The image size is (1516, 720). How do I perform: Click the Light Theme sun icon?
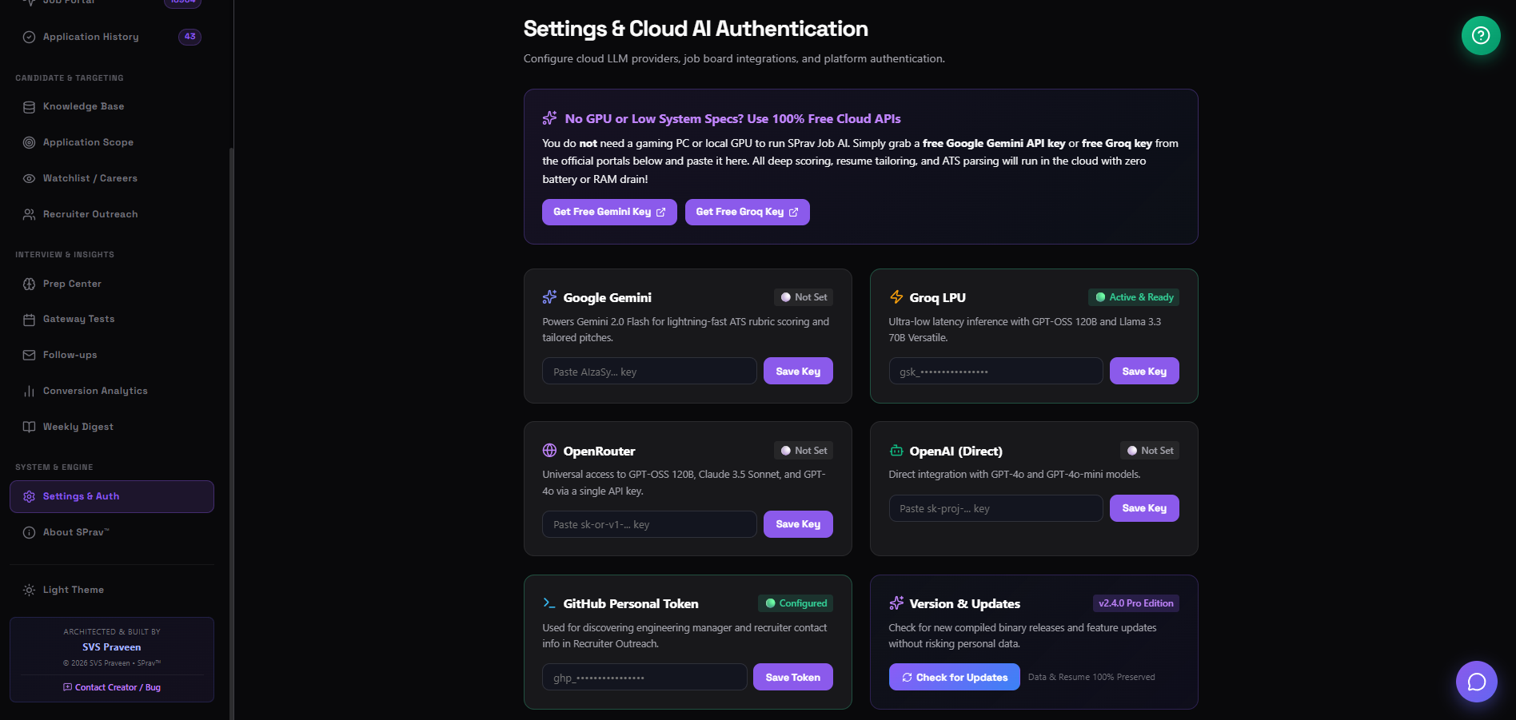(x=29, y=590)
